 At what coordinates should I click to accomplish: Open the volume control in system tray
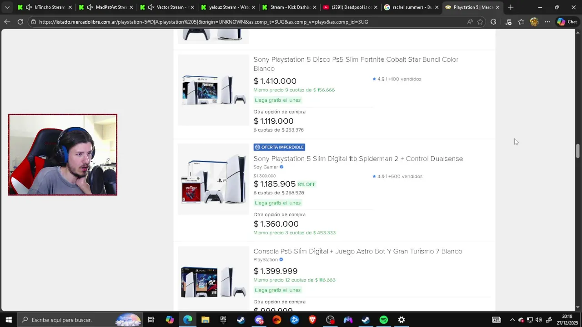pos(539,320)
